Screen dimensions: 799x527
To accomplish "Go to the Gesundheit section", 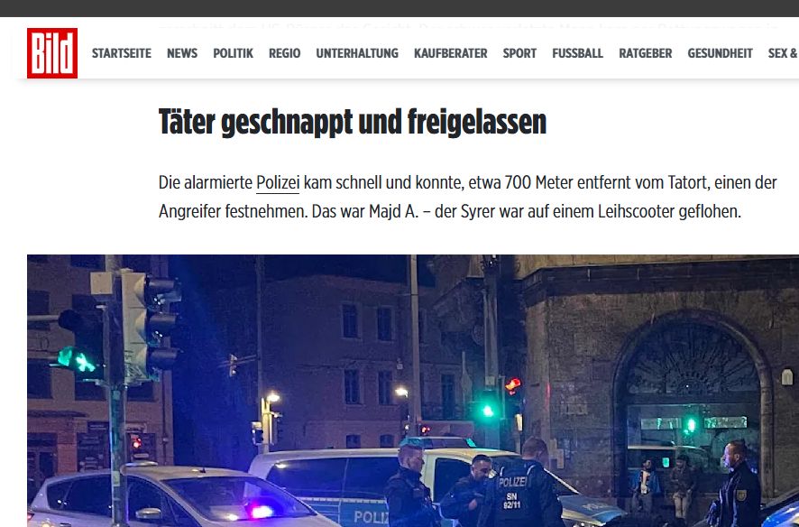I will point(720,53).
